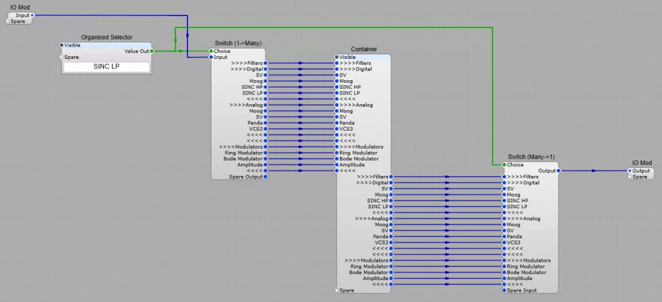This screenshot has height=302, width=662.
Task: Click the >>>>Filters output on Switch (1->Many)
Action: [266, 63]
